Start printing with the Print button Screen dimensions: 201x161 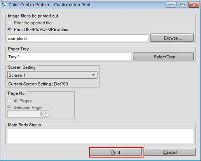(116, 152)
